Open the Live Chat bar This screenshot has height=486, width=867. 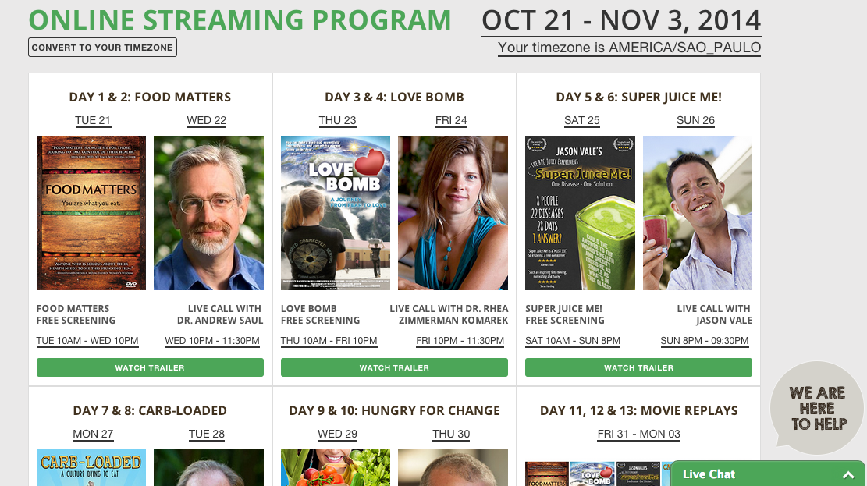point(749,474)
